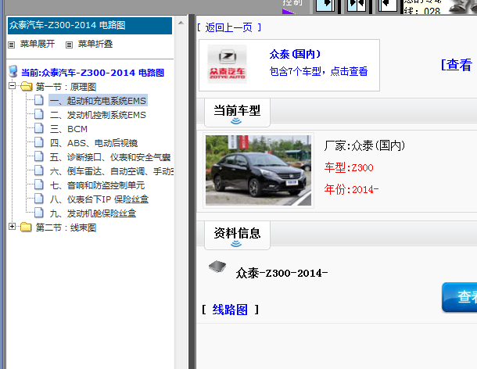Viewport: 477px width, 369px height.
Task: Click the 菜单折叠 text link
Action: click(95, 44)
